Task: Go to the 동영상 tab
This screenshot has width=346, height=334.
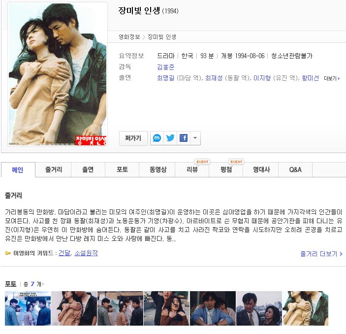Action: pyautogui.click(x=157, y=169)
